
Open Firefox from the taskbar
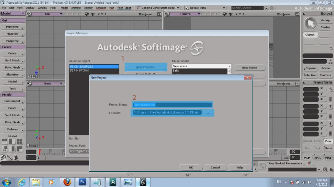click(67, 182)
